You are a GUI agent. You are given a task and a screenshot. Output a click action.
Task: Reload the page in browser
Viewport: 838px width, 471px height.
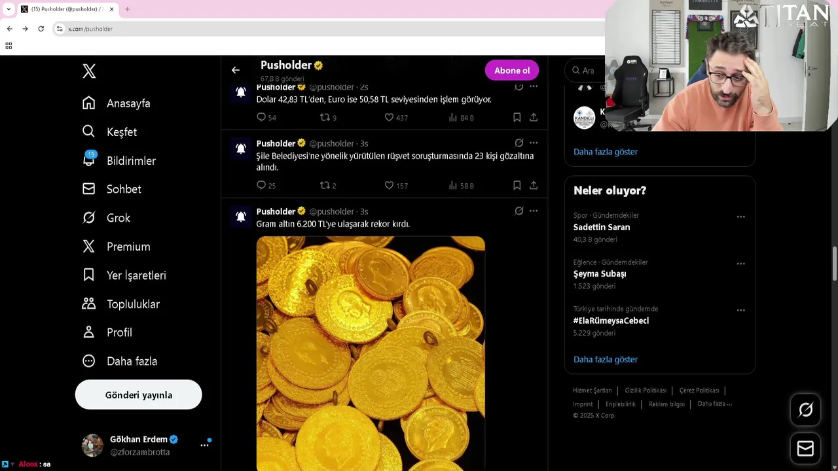tap(41, 29)
